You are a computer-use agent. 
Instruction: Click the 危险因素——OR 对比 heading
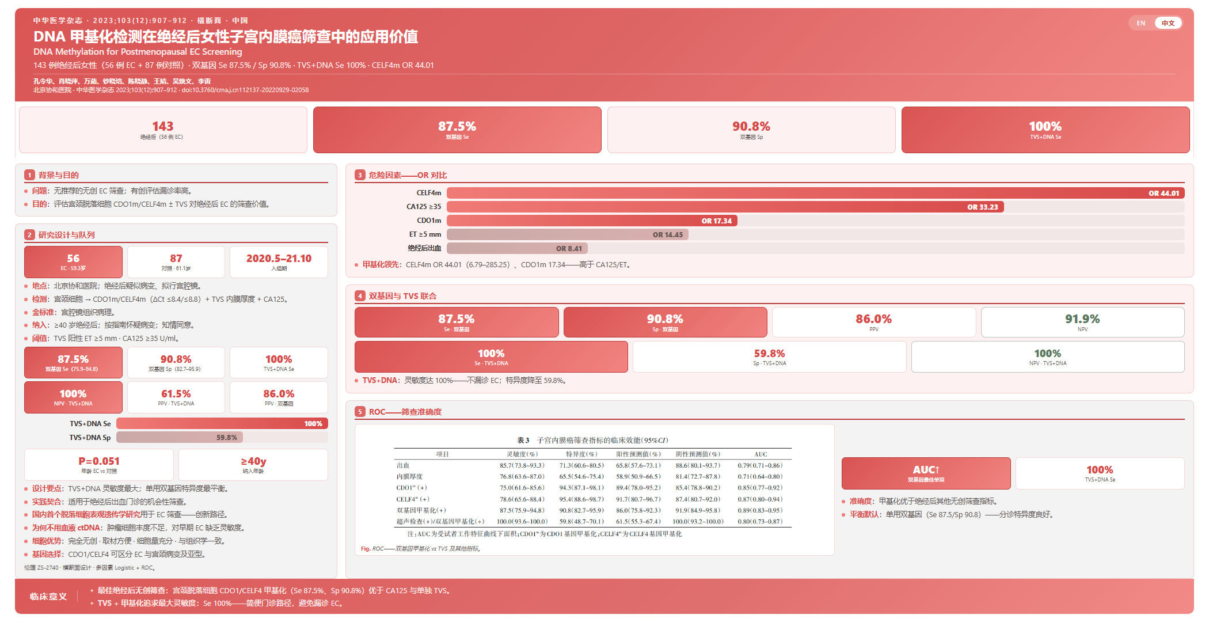tap(408, 175)
